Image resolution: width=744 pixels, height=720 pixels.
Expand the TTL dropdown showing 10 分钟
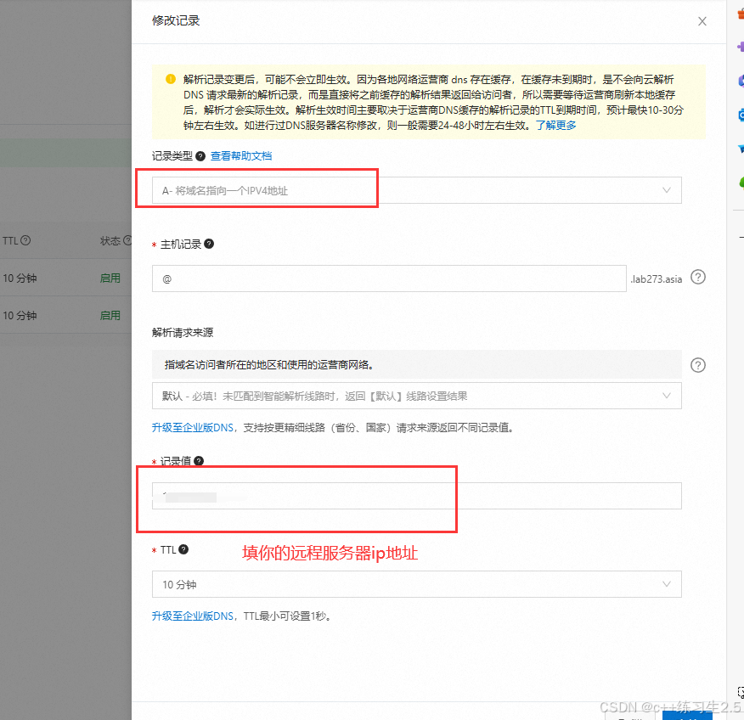point(417,584)
